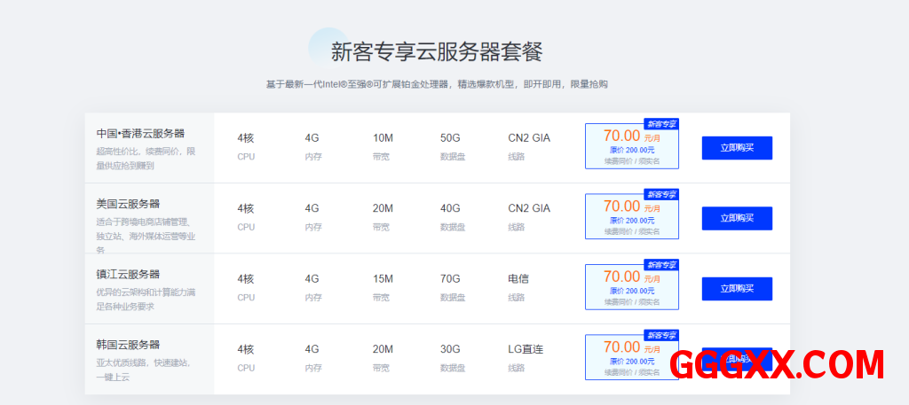
Task: Select the 新客专享 tag in the 美国 row
Action: (660, 194)
